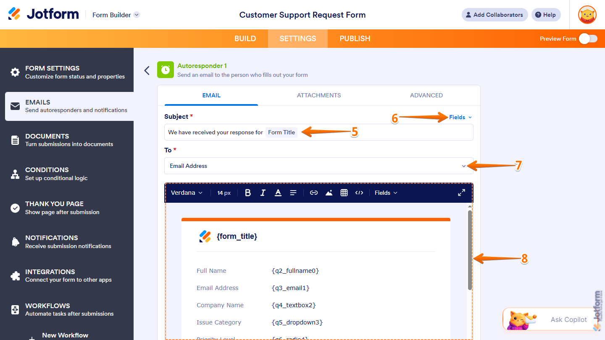
Task: Click the Notifications bell icon
Action: point(15,242)
